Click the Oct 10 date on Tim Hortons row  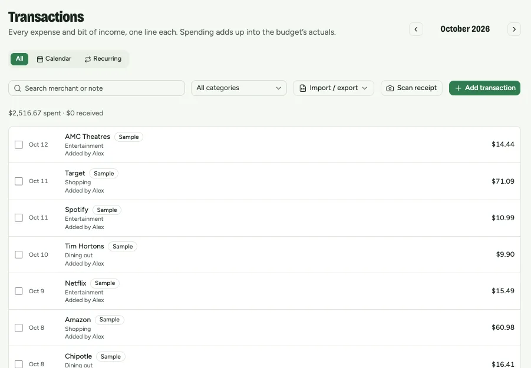38,255
